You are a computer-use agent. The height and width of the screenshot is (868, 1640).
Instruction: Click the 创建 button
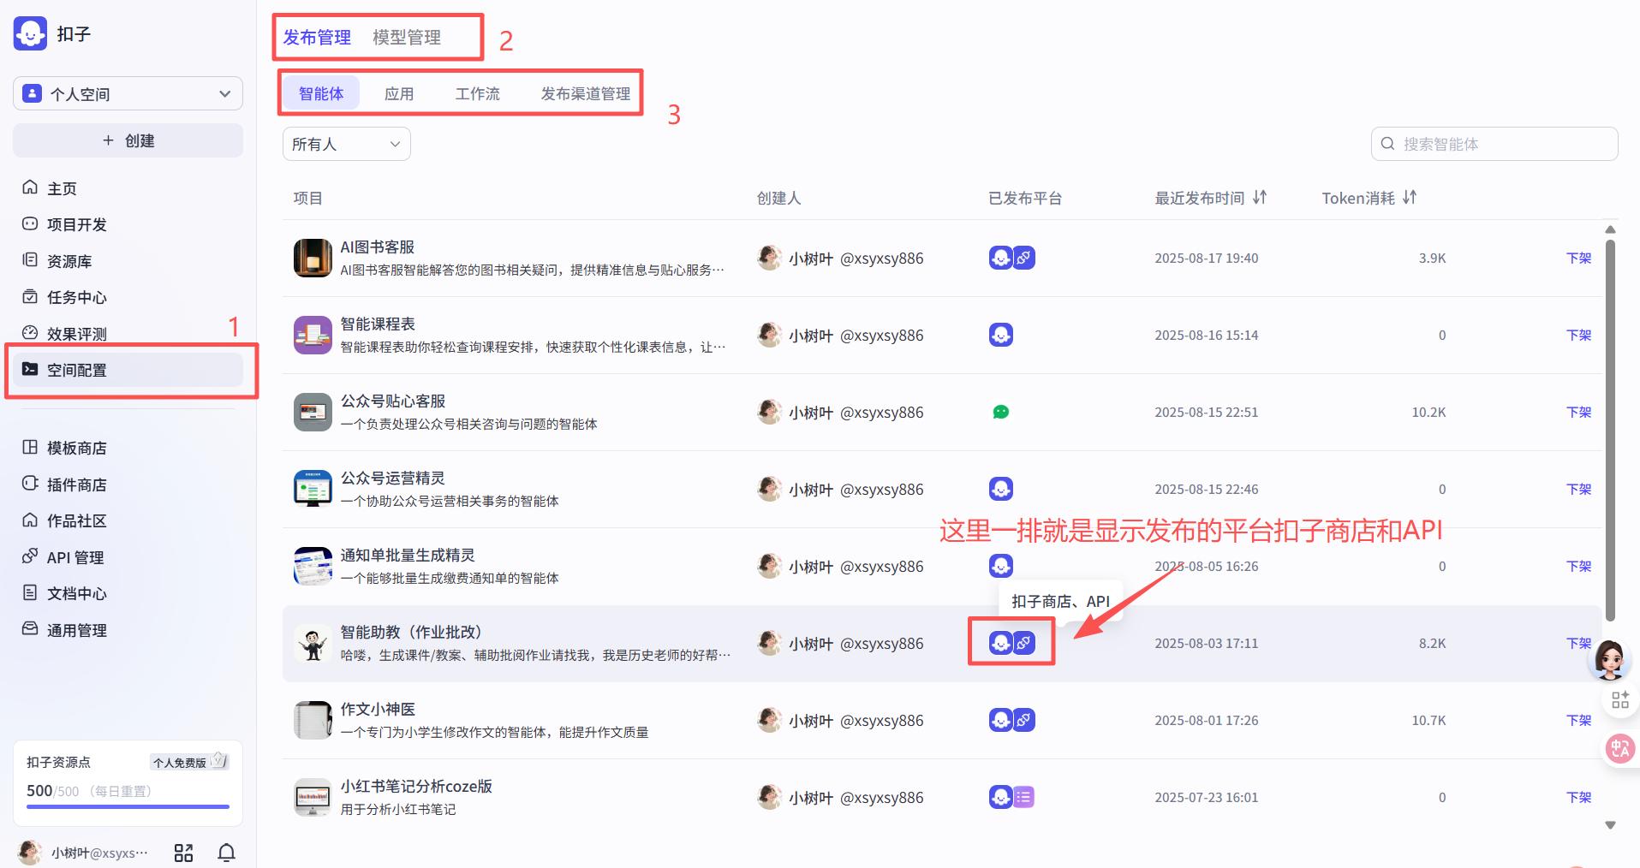click(127, 140)
